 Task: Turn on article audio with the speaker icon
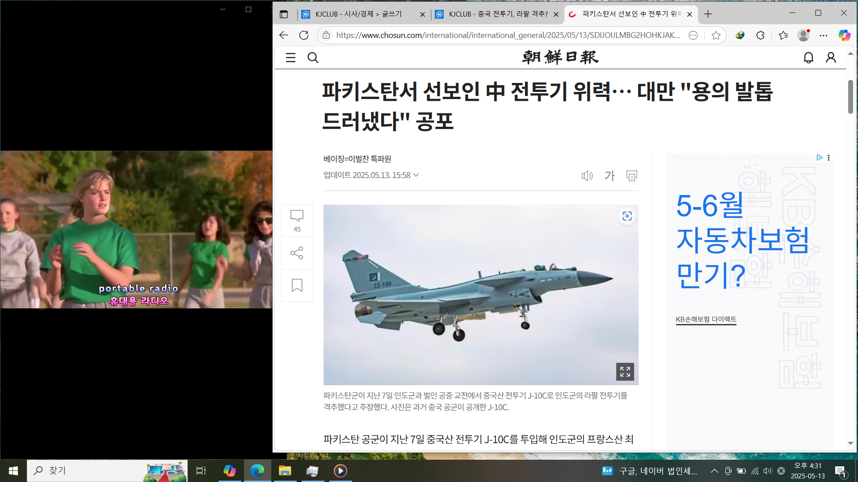pos(587,176)
